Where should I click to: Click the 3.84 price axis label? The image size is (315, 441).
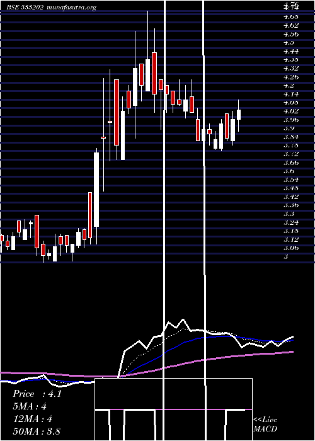[291, 137]
